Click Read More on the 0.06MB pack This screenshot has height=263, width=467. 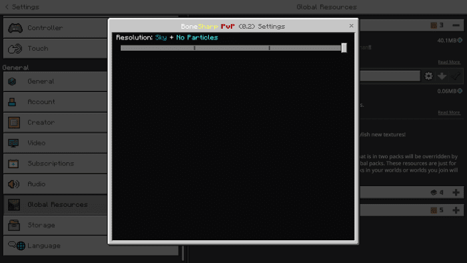coord(449,112)
